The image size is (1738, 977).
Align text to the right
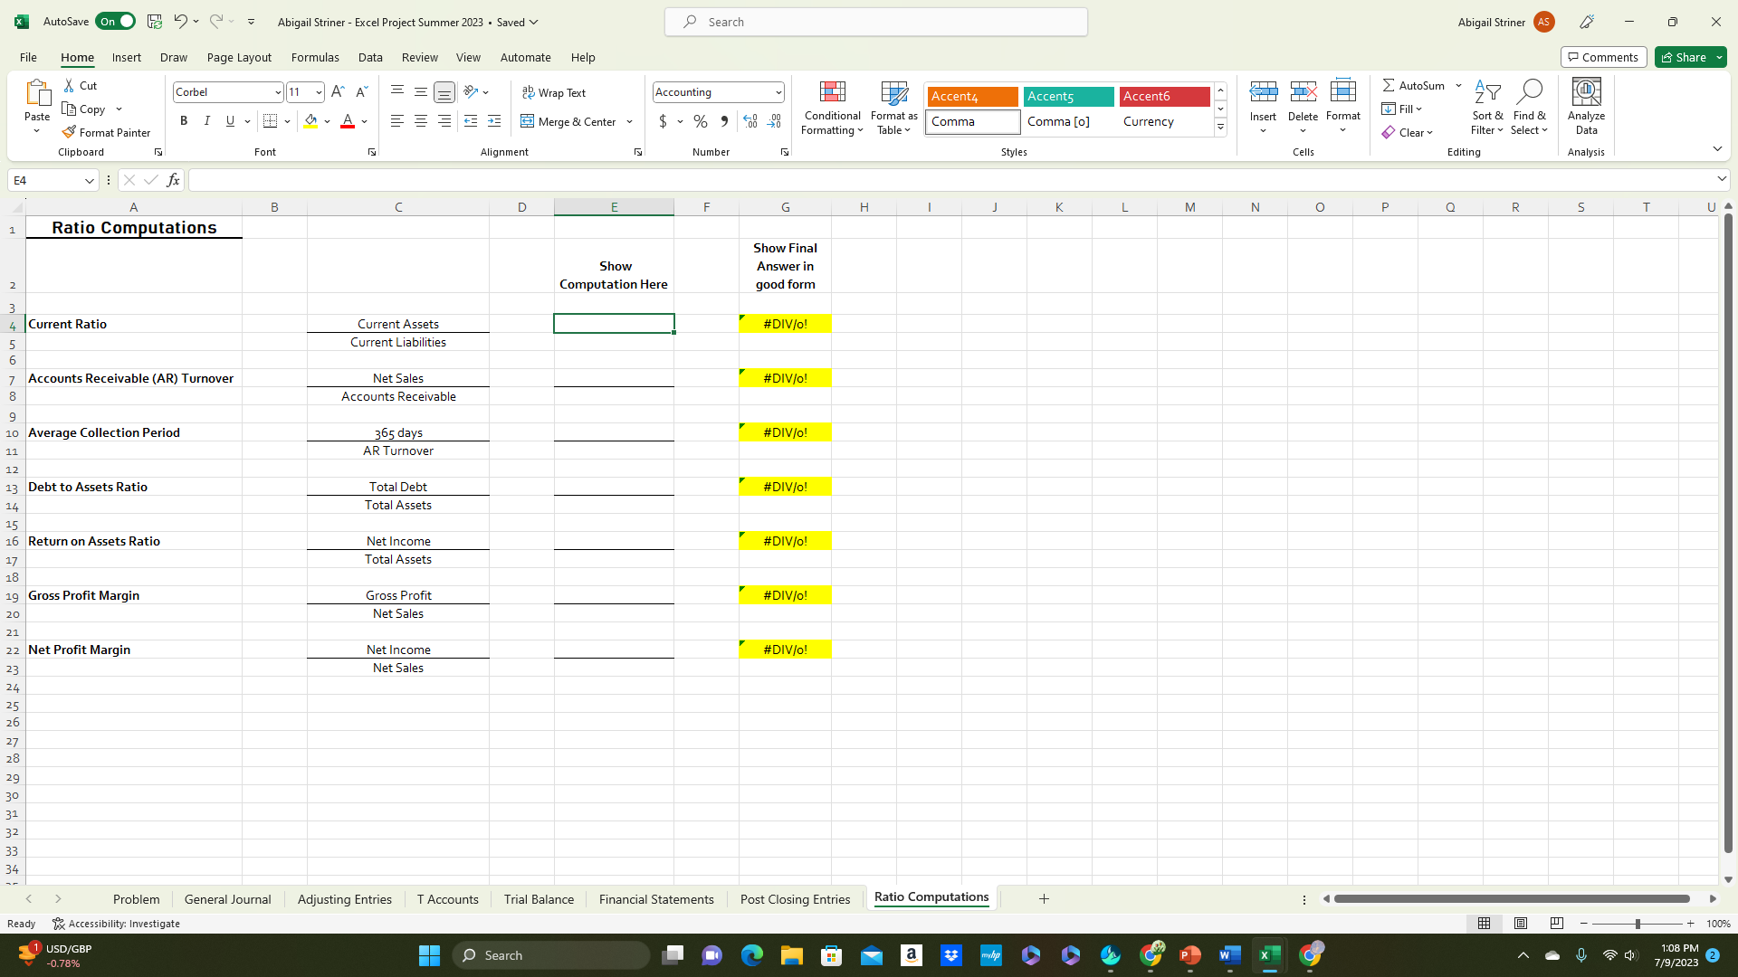(444, 121)
